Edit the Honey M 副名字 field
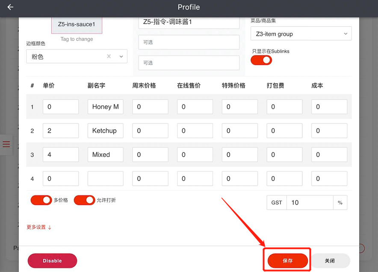Image resolution: width=378 pixels, height=272 pixels. (105, 107)
